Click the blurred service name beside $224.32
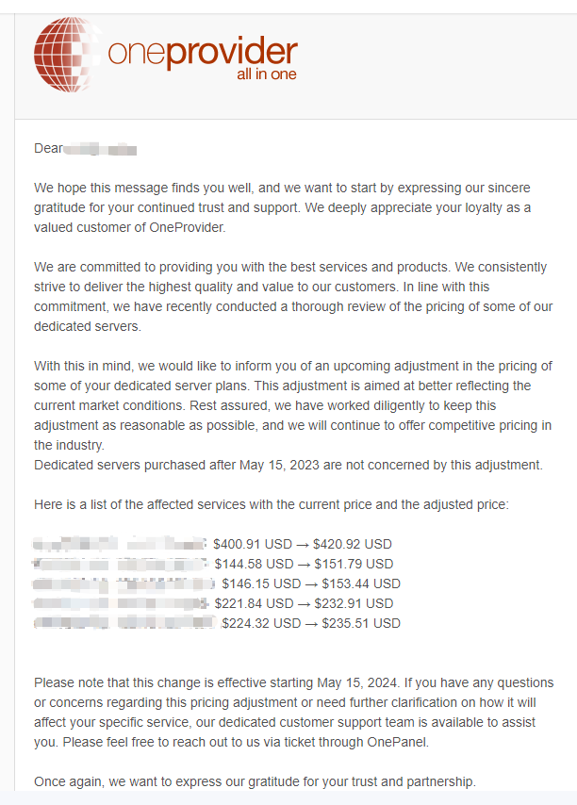Screen dimensions: 577x805 pyautogui.click(x=124, y=623)
